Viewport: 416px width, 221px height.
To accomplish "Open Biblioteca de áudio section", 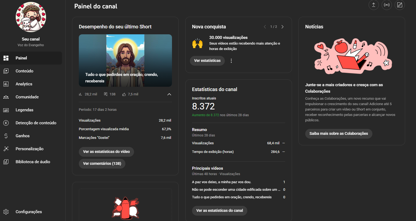I will point(33,162).
